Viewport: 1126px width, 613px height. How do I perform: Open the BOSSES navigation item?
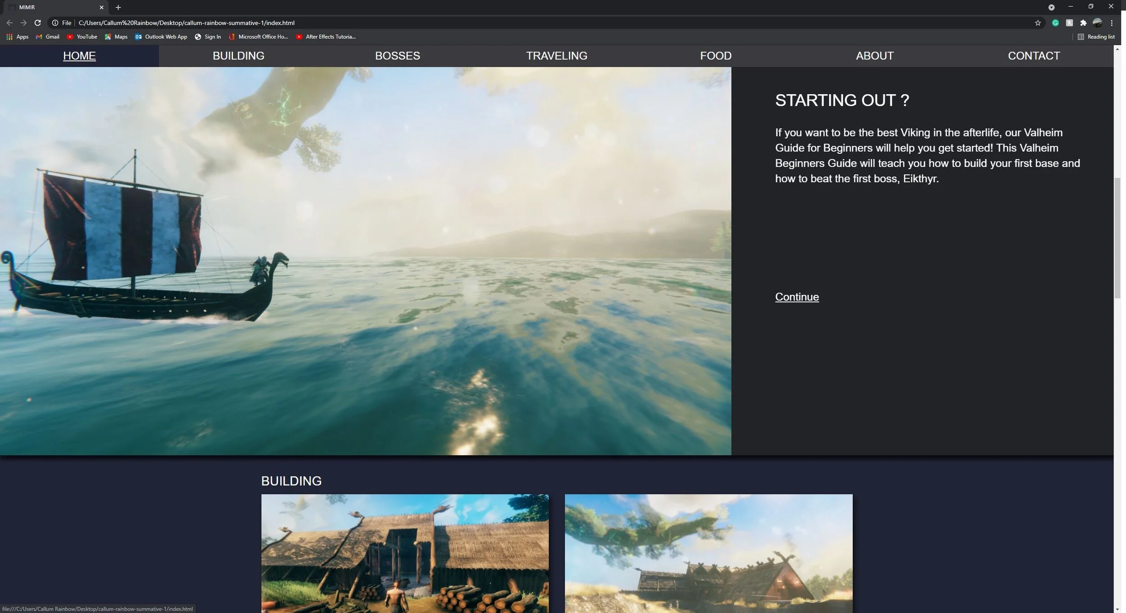397,56
